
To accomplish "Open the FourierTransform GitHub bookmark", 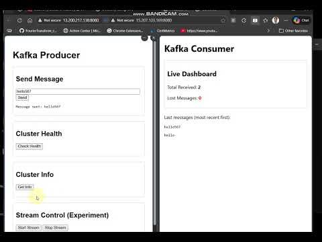I will tap(38, 31).
